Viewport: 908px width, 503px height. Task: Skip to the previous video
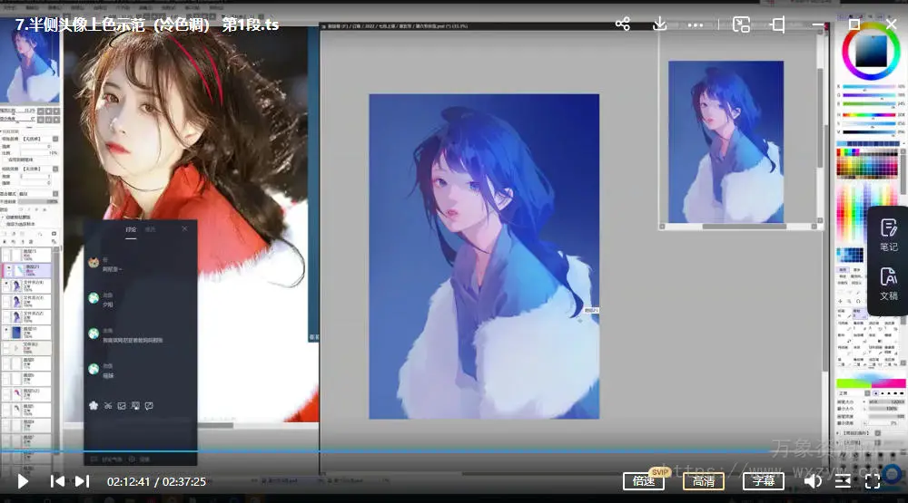point(56,481)
